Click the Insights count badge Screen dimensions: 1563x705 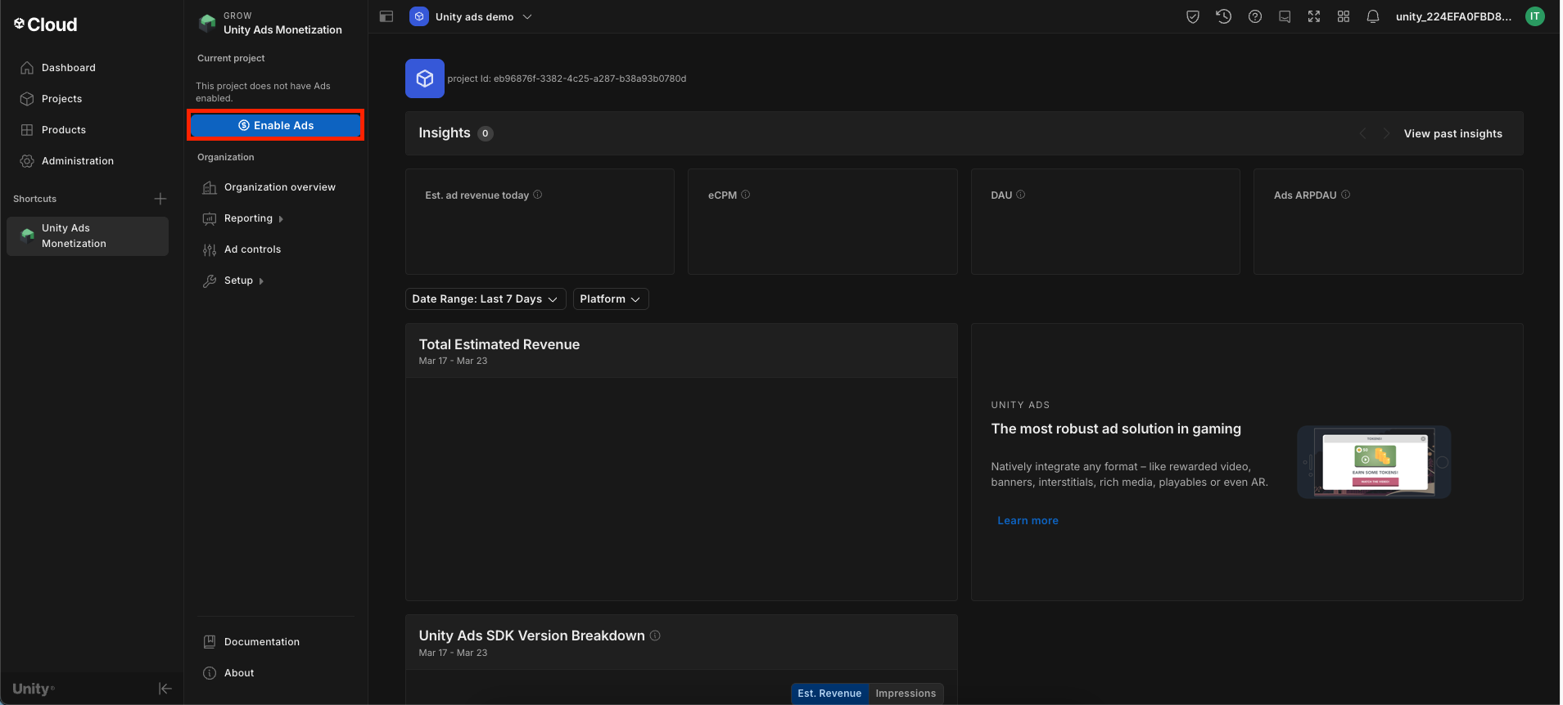tap(486, 133)
